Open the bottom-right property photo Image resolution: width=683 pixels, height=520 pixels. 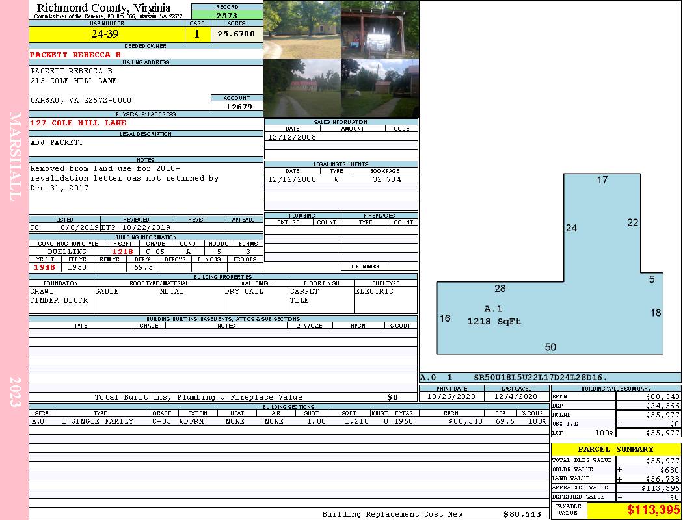380,88
